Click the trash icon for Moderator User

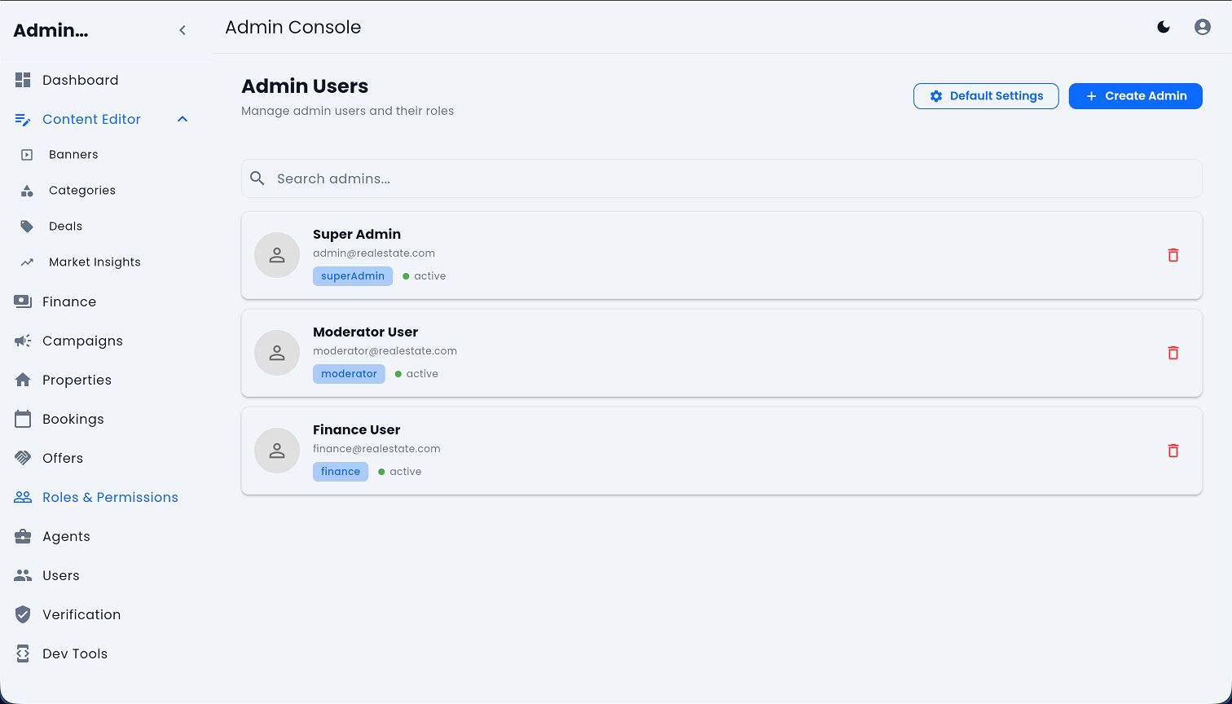coord(1173,353)
